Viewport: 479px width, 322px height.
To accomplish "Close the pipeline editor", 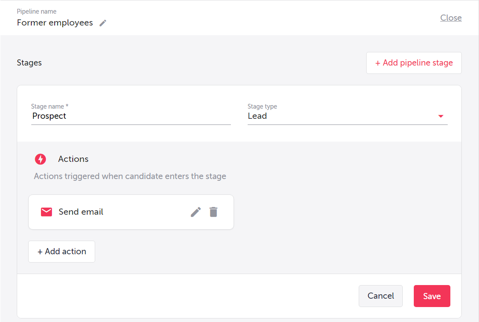I will [451, 18].
